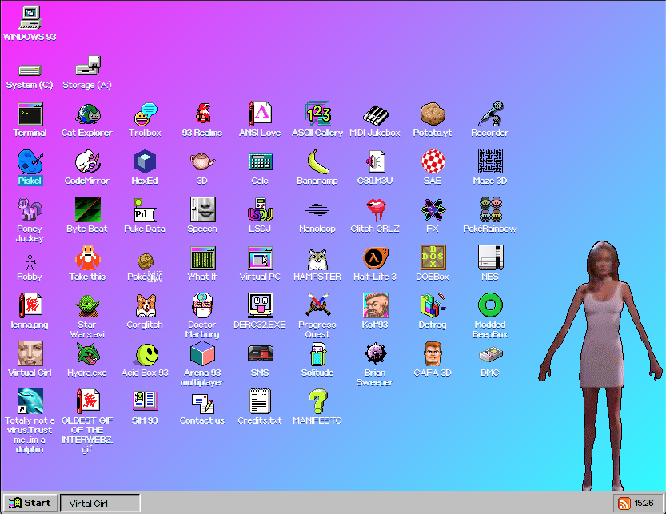
Task: Launch the Half-Life 3 icon
Action: coord(375,259)
